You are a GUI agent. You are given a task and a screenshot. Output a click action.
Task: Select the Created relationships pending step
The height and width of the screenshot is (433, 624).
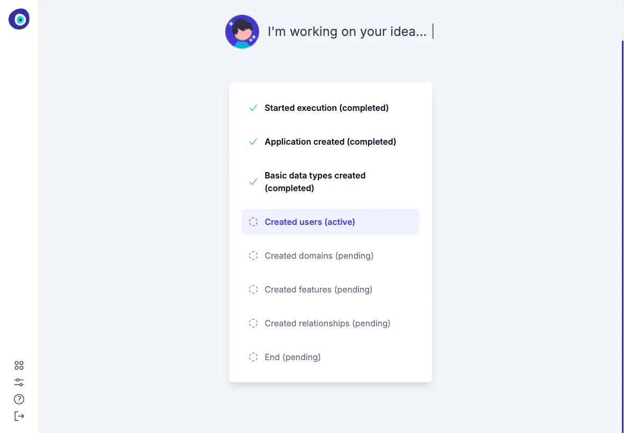click(327, 323)
